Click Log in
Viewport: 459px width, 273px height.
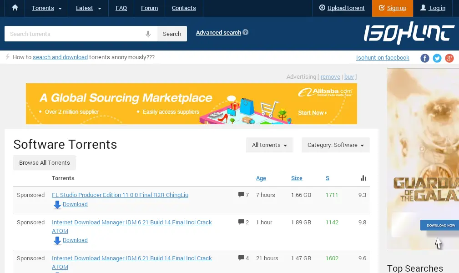[433, 8]
